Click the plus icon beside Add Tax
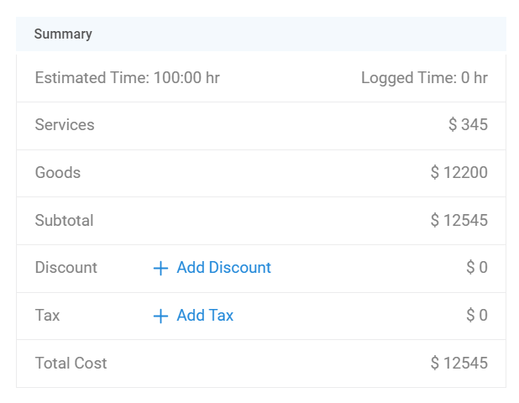The width and height of the screenshot is (519, 403). point(160,316)
